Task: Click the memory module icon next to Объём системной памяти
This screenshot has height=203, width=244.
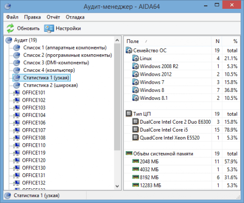Action: click(129, 153)
